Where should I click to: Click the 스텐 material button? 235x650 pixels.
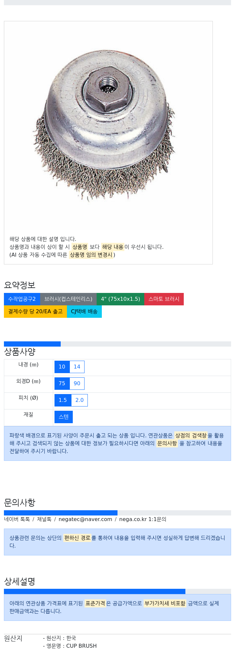[x=64, y=417]
